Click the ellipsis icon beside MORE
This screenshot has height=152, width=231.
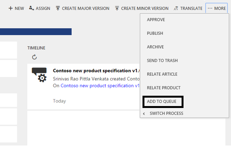pos(210,8)
